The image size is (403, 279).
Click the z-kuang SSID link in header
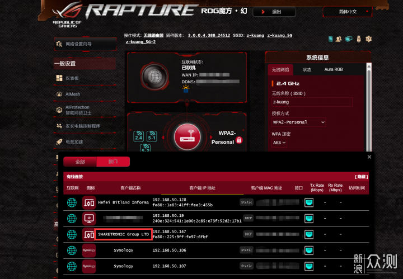[x=255, y=35]
